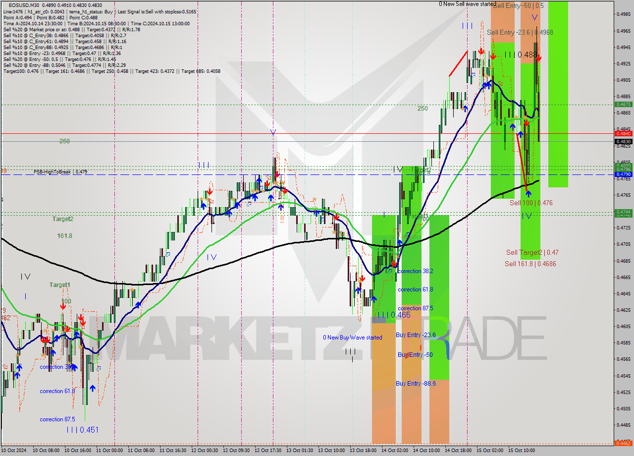Click the 0.4985 price scale value
The image size is (634, 456).
[623, 14]
